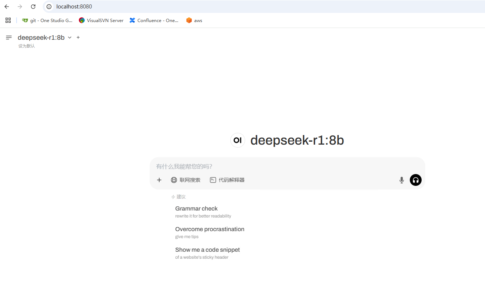Click the 建议 suggestions label
Screen dimensions: 485x283
[x=181, y=197]
